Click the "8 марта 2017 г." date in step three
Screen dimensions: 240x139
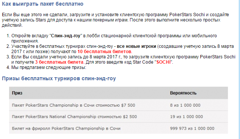(x=105, y=57)
